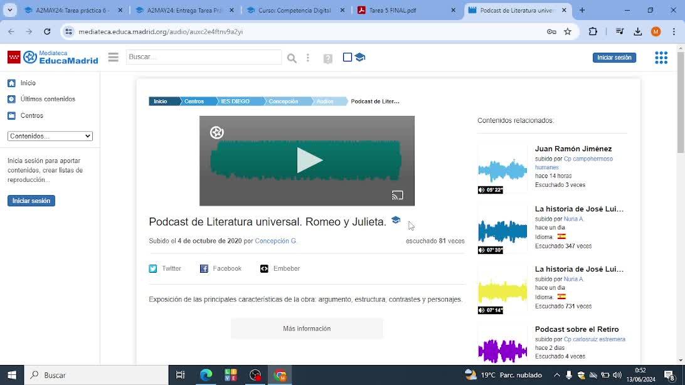Click the Centros breadcrumb
The height and width of the screenshot is (385, 685).
pos(194,102)
